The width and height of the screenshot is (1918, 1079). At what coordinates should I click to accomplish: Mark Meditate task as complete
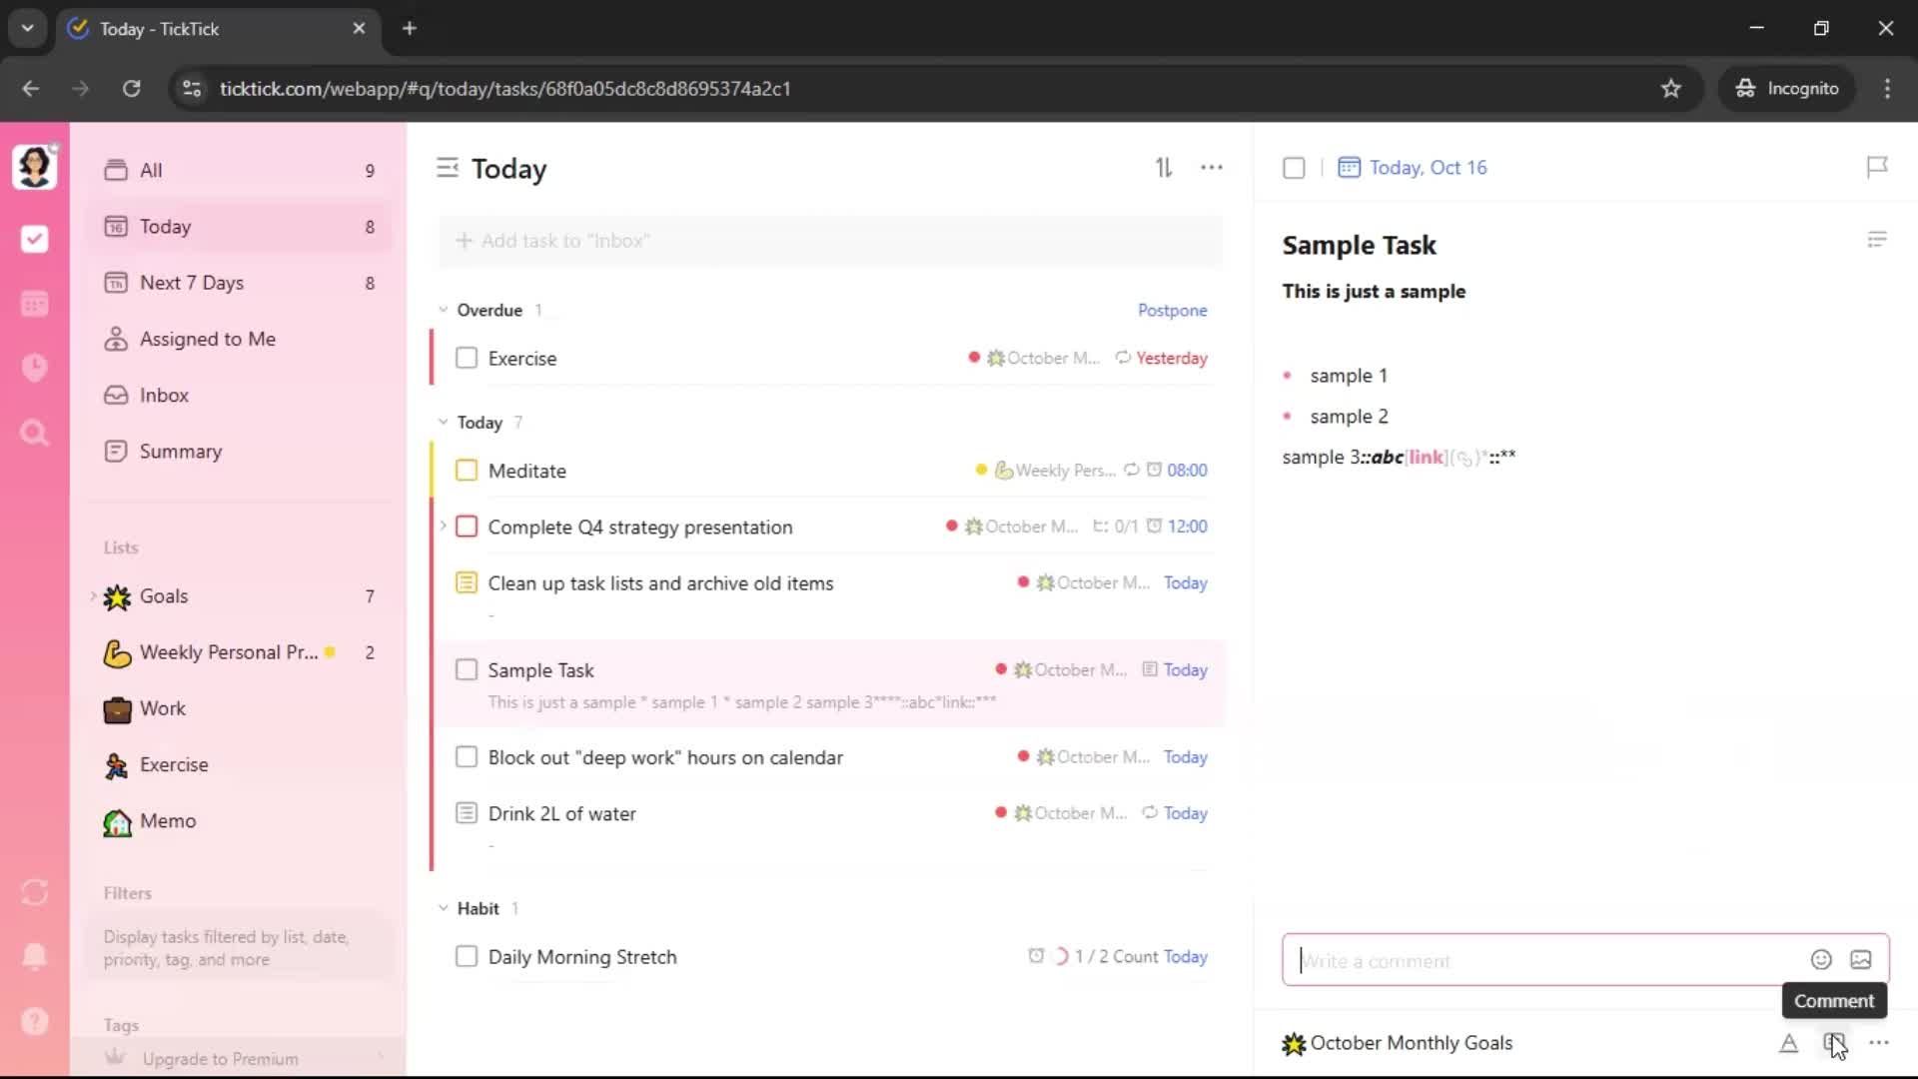pos(467,471)
